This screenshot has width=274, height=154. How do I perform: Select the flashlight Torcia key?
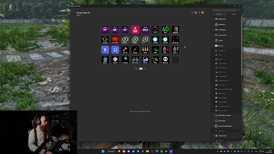click(125, 50)
